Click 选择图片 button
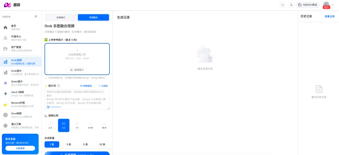This screenshot has height=155, width=339. [77, 70]
